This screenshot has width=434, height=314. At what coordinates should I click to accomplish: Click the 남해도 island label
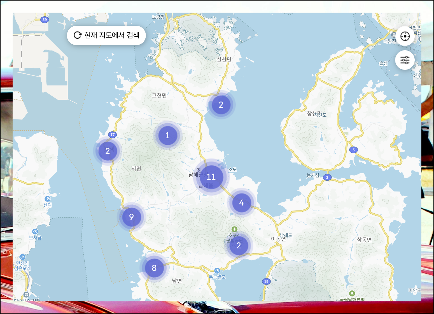click(286, 235)
